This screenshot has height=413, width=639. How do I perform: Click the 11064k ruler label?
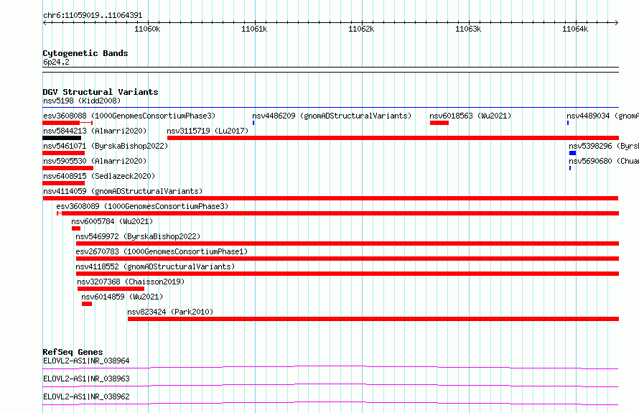[x=575, y=29]
